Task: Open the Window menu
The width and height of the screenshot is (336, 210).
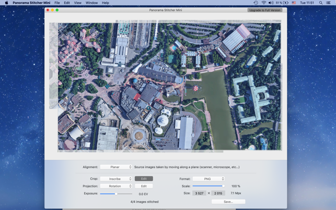Action: [x=91, y=3]
